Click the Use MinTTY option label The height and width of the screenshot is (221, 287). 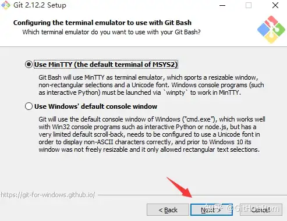(x=106, y=65)
